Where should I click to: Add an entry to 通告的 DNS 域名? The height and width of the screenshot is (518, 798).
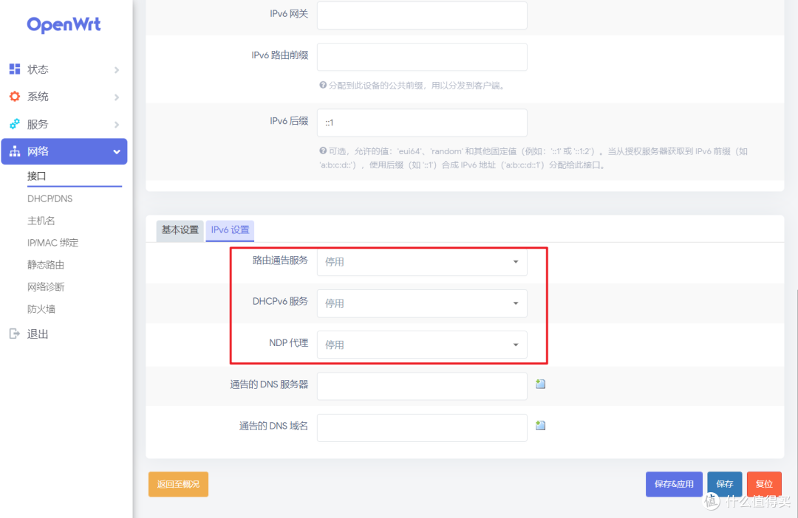[540, 425]
